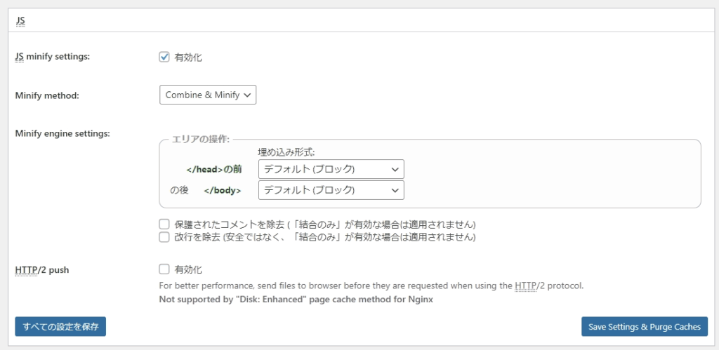Open the Combine & Minify method dropdown
Viewport: 719px width, 350px height.
click(x=208, y=95)
